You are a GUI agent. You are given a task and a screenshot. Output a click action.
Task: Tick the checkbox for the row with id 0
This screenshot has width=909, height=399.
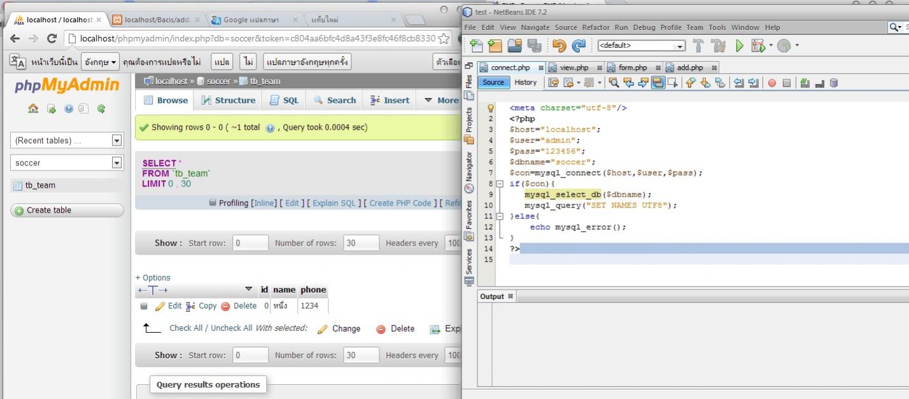coord(144,306)
